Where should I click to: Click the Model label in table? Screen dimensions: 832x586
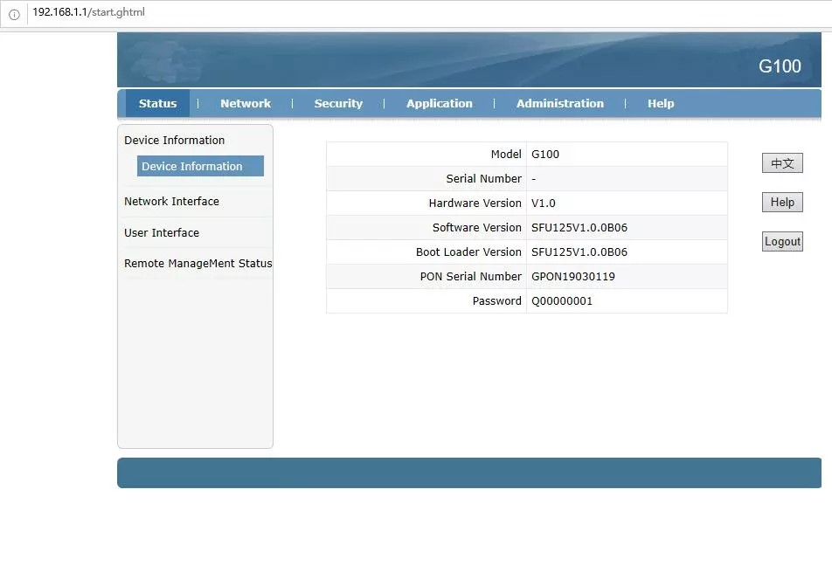(506, 155)
